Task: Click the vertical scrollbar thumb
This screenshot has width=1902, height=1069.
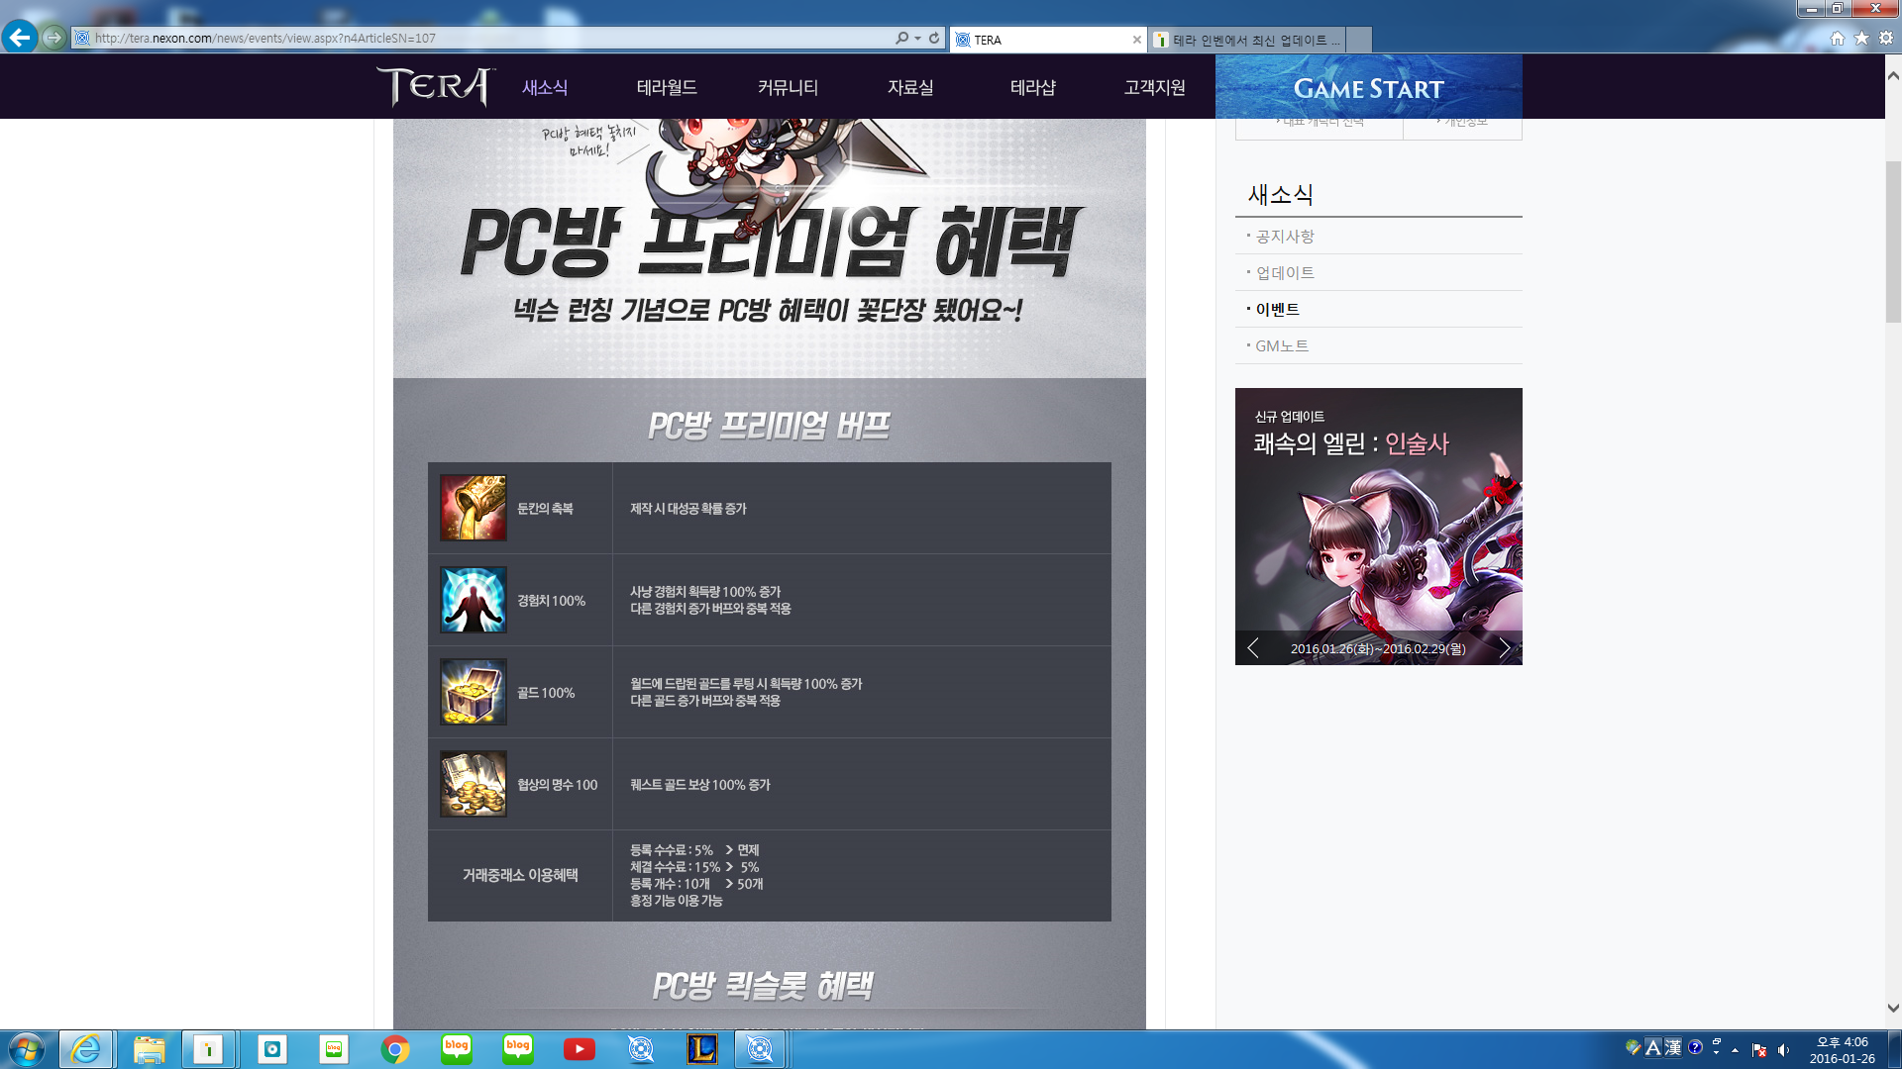Action: coord(1893,242)
